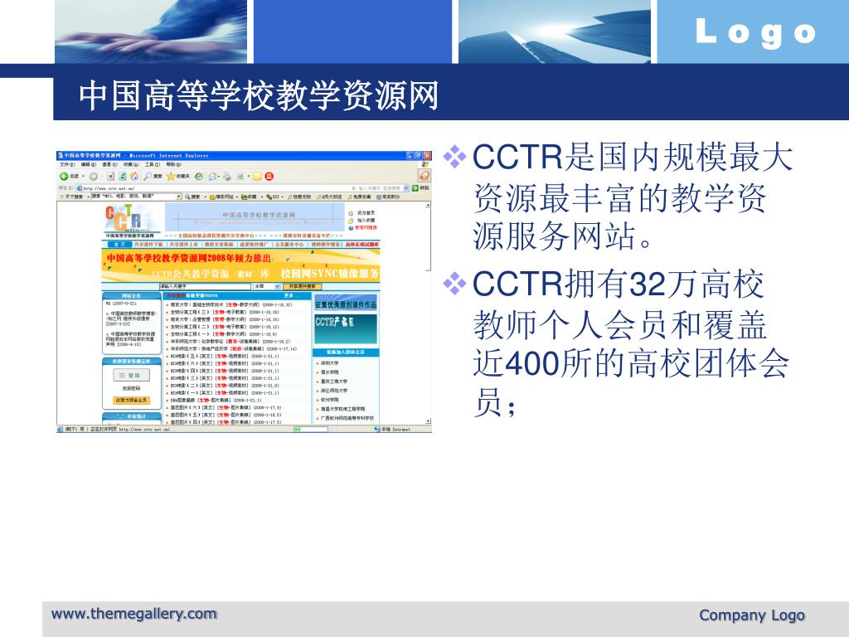
Task: Click the page scrollbar down arrow
Action: [x=429, y=421]
